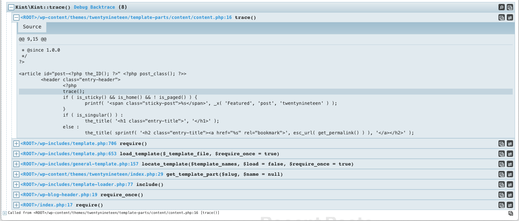Open content.php:16 trace() frame in new window

coord(501,17)
